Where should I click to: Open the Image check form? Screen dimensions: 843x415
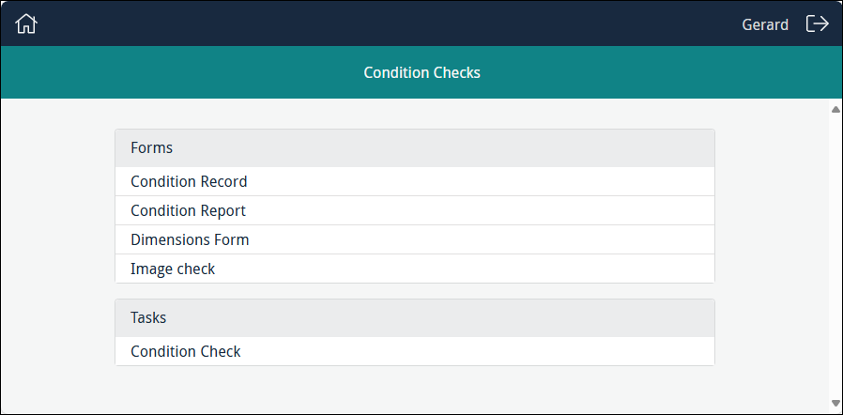[x=173, y=269]
